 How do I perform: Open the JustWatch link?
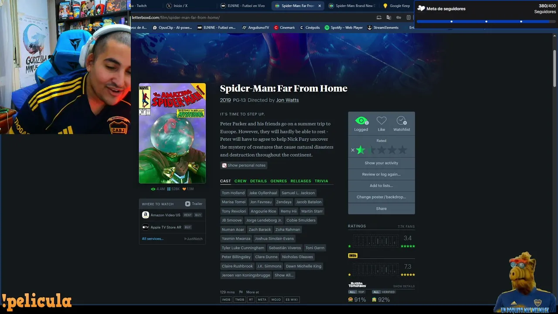coord(194,239)
